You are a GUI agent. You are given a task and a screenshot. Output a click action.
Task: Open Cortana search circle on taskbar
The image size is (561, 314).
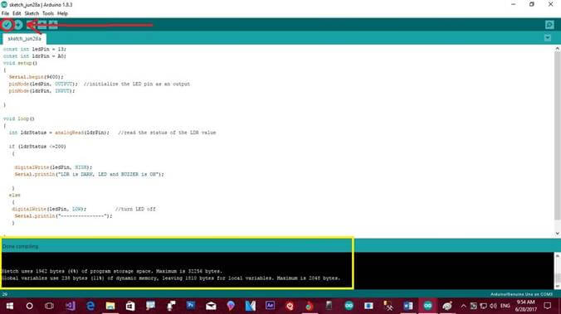click(29, 306)
